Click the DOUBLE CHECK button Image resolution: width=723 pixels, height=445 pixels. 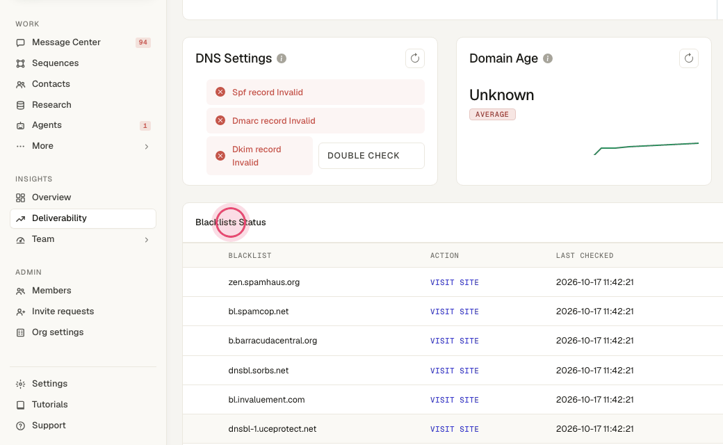coord(372,156)
